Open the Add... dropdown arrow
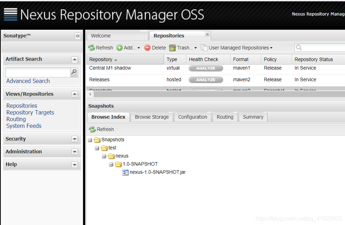Viewport: 345px width, 225px height. tap(139, 48)
